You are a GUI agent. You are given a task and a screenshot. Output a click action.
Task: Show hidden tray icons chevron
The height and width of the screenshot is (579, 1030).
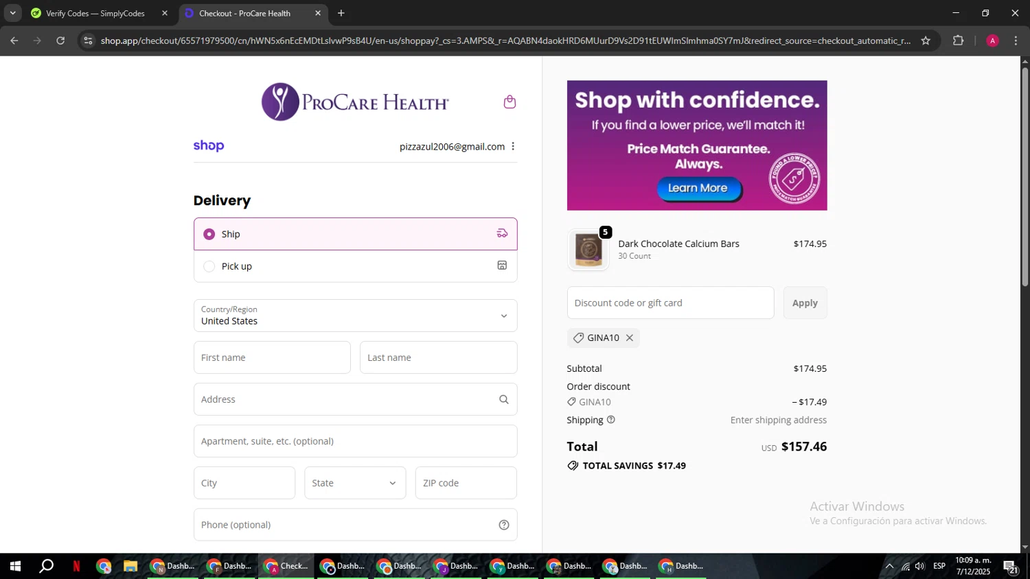coord(889,566)
